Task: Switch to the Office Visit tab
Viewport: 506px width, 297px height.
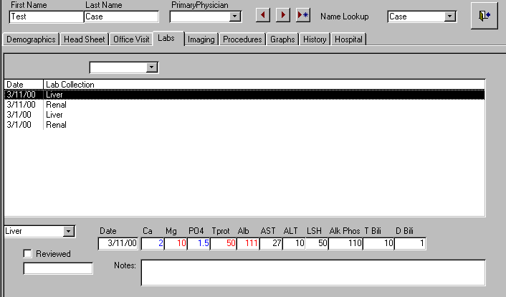Action: (131, 39)
